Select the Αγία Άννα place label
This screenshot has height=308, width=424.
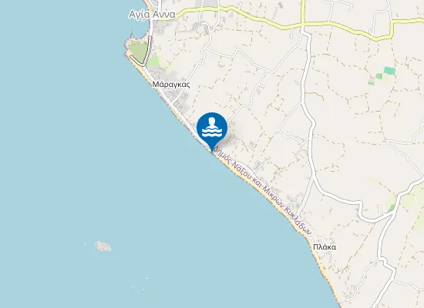(152, 15)
